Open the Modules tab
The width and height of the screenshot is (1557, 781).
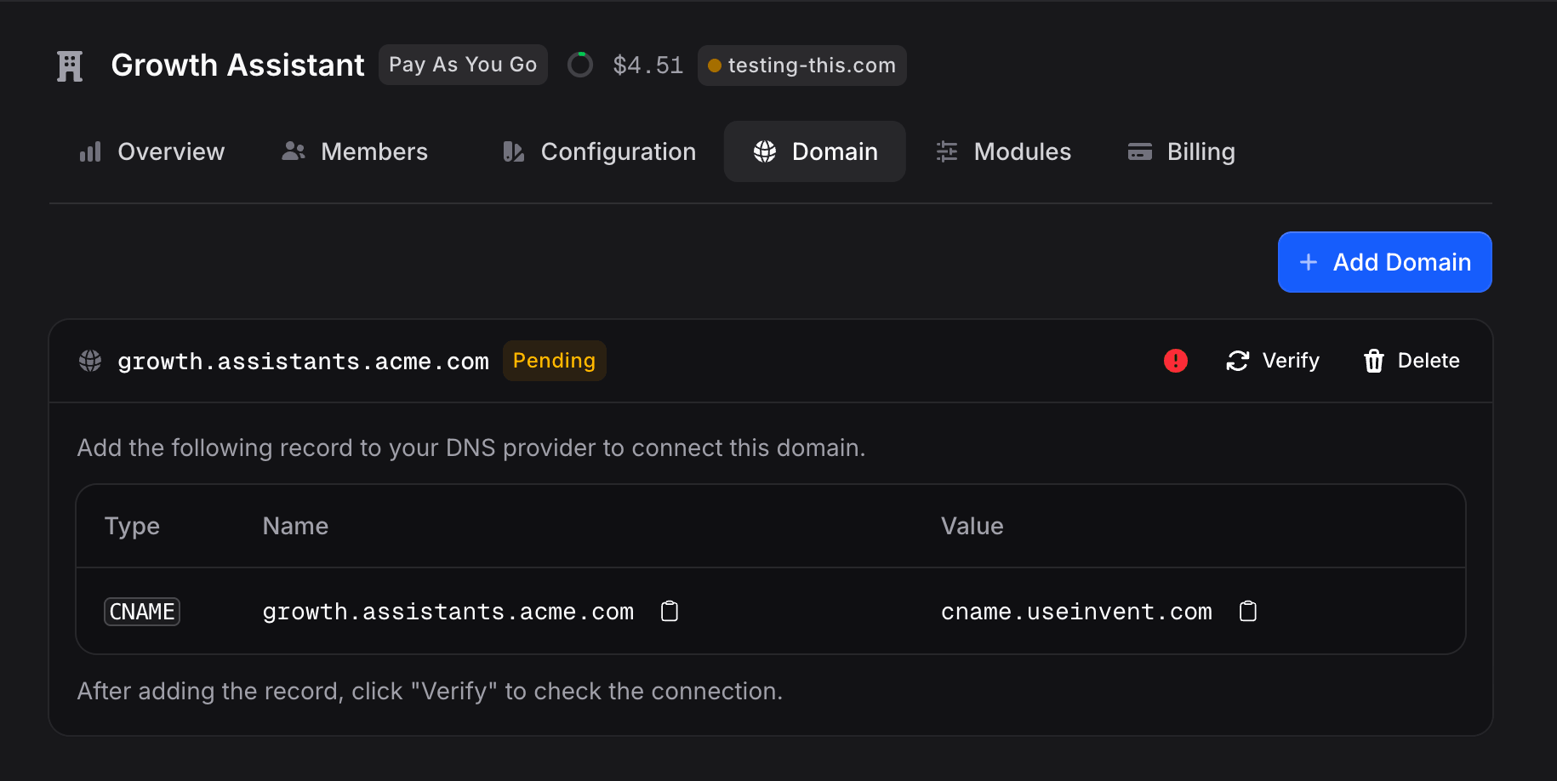point(1003,151)
